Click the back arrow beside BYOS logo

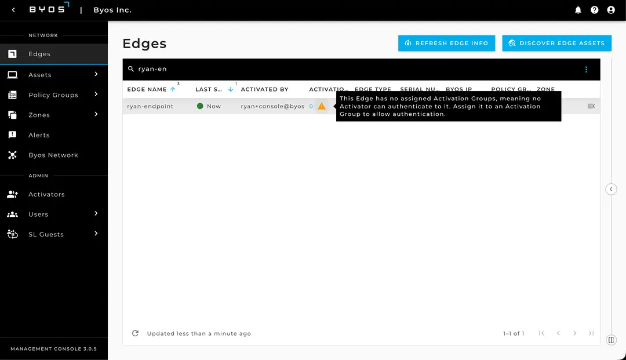pos(13,10)
